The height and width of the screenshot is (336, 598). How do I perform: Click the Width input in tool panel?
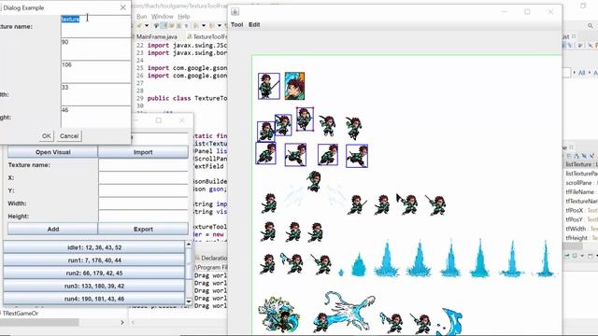click(x=143, y=203)
